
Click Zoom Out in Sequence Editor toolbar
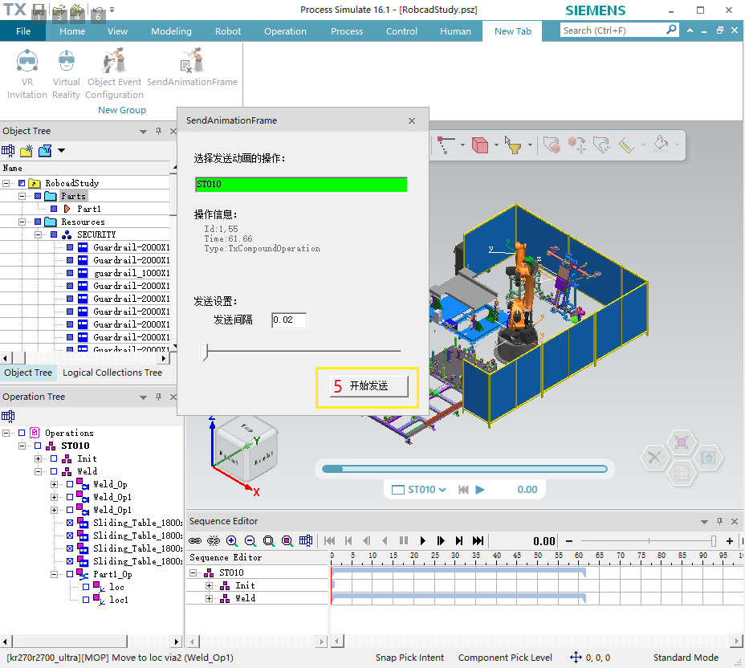250,541
